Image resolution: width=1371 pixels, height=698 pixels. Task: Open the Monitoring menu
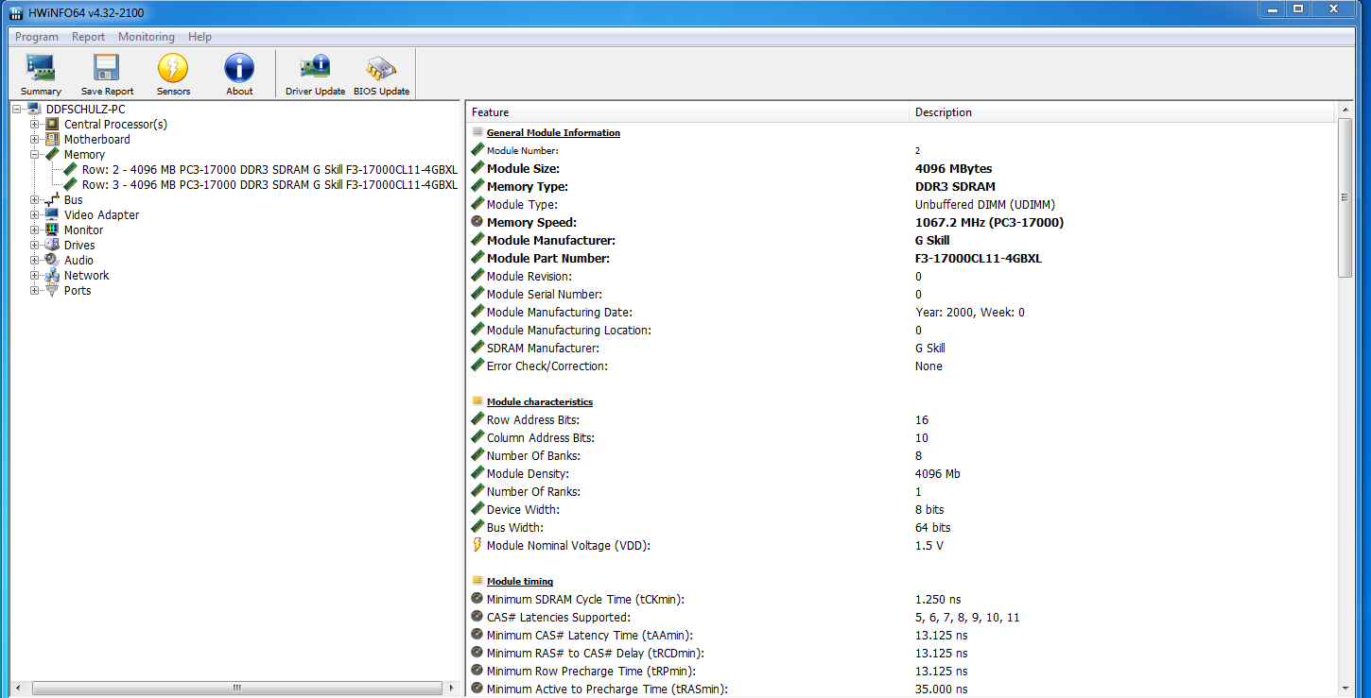(147, 37)
